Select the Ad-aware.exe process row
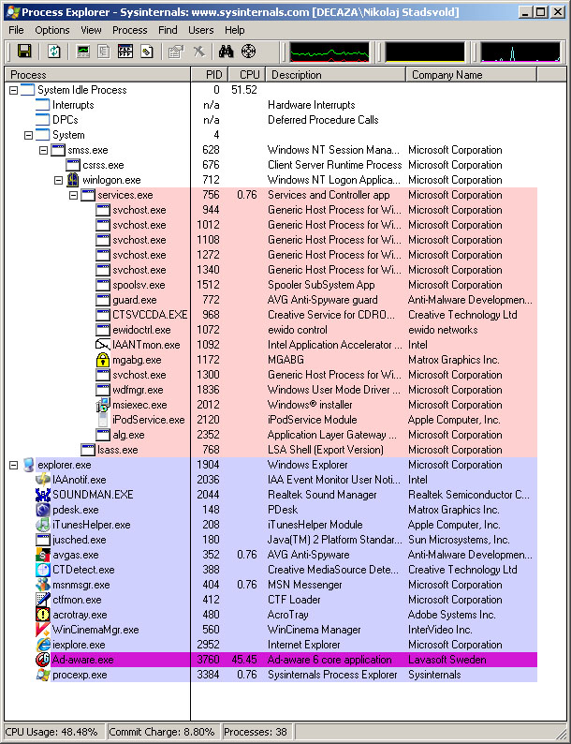The width and height of the screenshot is (571, 744). click(285, 660)
